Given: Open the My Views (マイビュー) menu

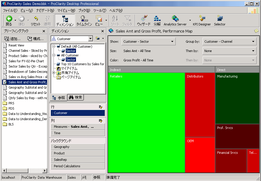Looking at the screenshot, I should [66, 11].
